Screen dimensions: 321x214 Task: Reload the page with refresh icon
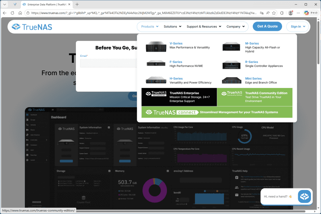[12, 13]
